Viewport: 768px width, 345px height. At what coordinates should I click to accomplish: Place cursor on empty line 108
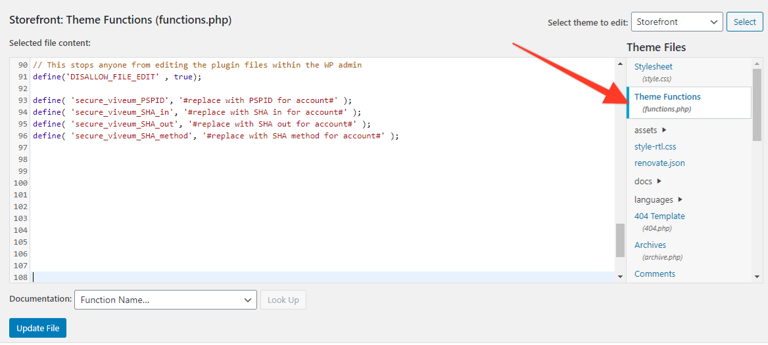[322, 277]
